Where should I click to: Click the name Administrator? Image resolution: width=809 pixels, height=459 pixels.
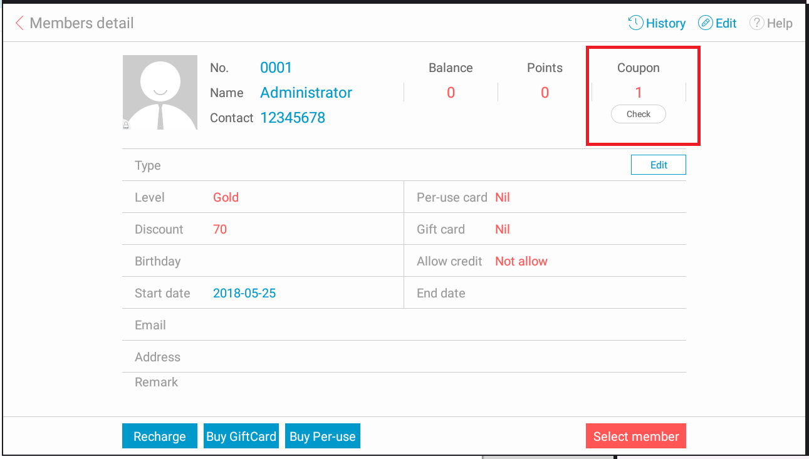306,93
